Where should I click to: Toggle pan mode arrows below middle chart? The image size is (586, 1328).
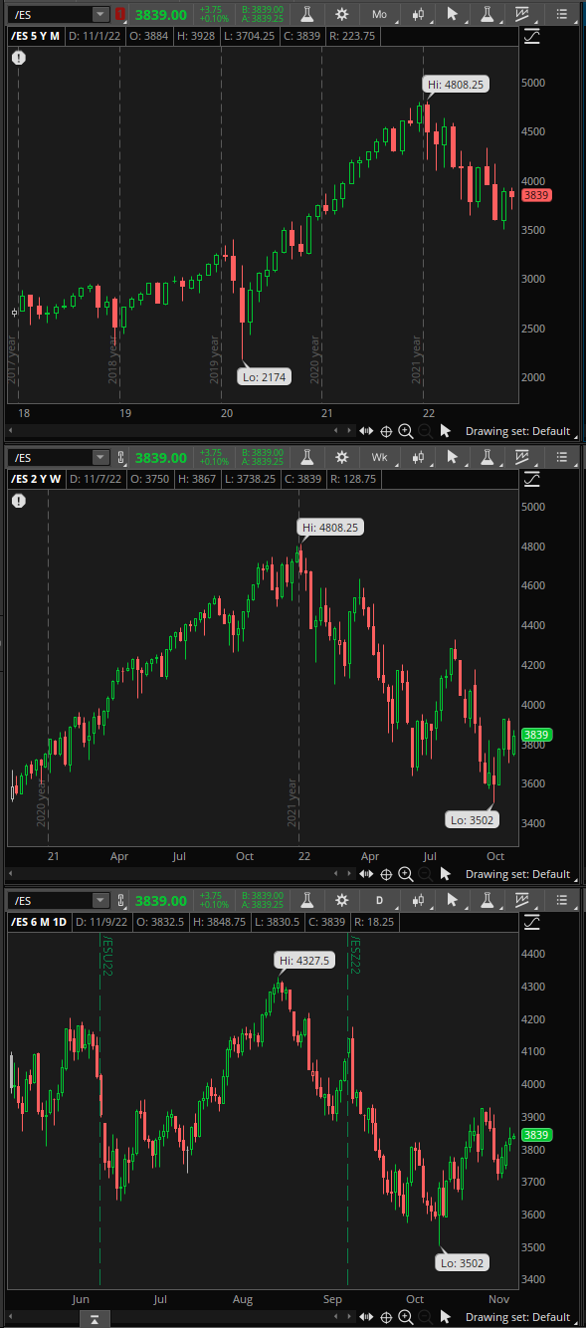[367, 874]
